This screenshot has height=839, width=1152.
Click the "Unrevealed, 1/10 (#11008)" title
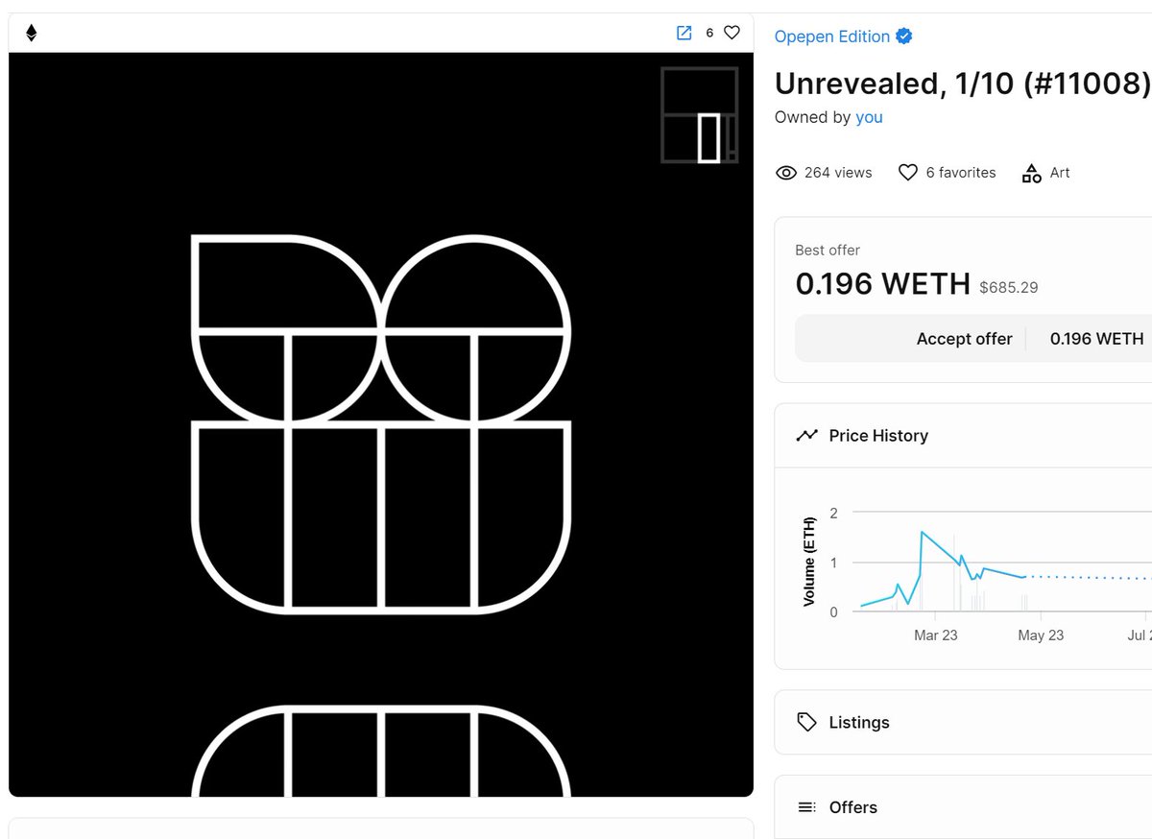point(963,84)
